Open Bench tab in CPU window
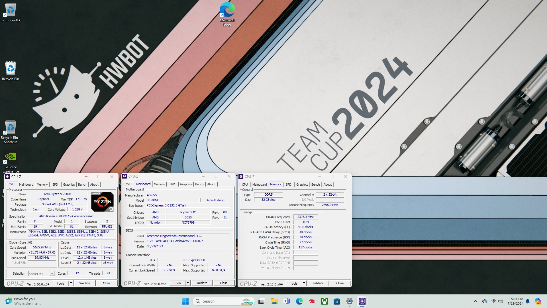 pos(82,185)
